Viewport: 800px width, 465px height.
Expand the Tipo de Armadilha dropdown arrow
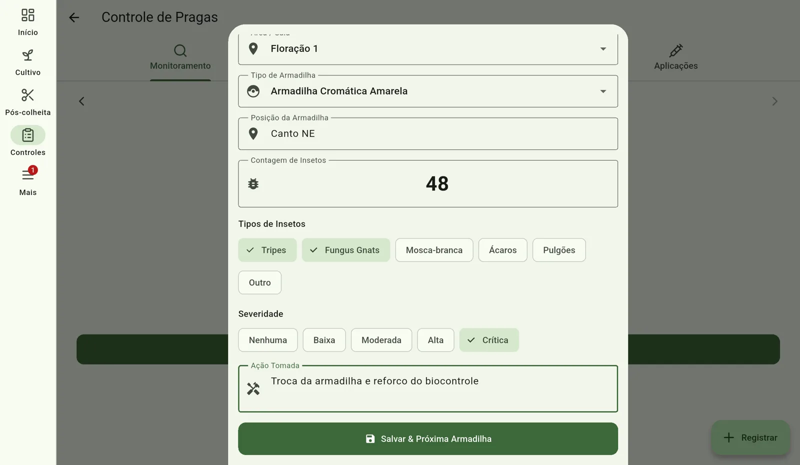pyautogui.click(x=603, y=91)
